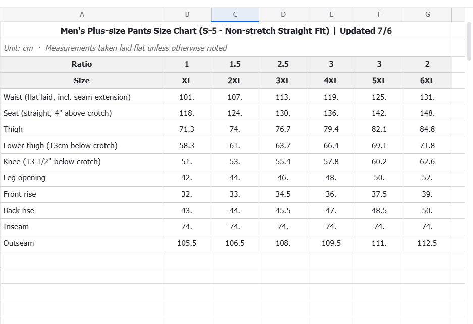Click 3XL knee value 55.4
The height and width of the screenshot is (324, 473).
[283, 162]
